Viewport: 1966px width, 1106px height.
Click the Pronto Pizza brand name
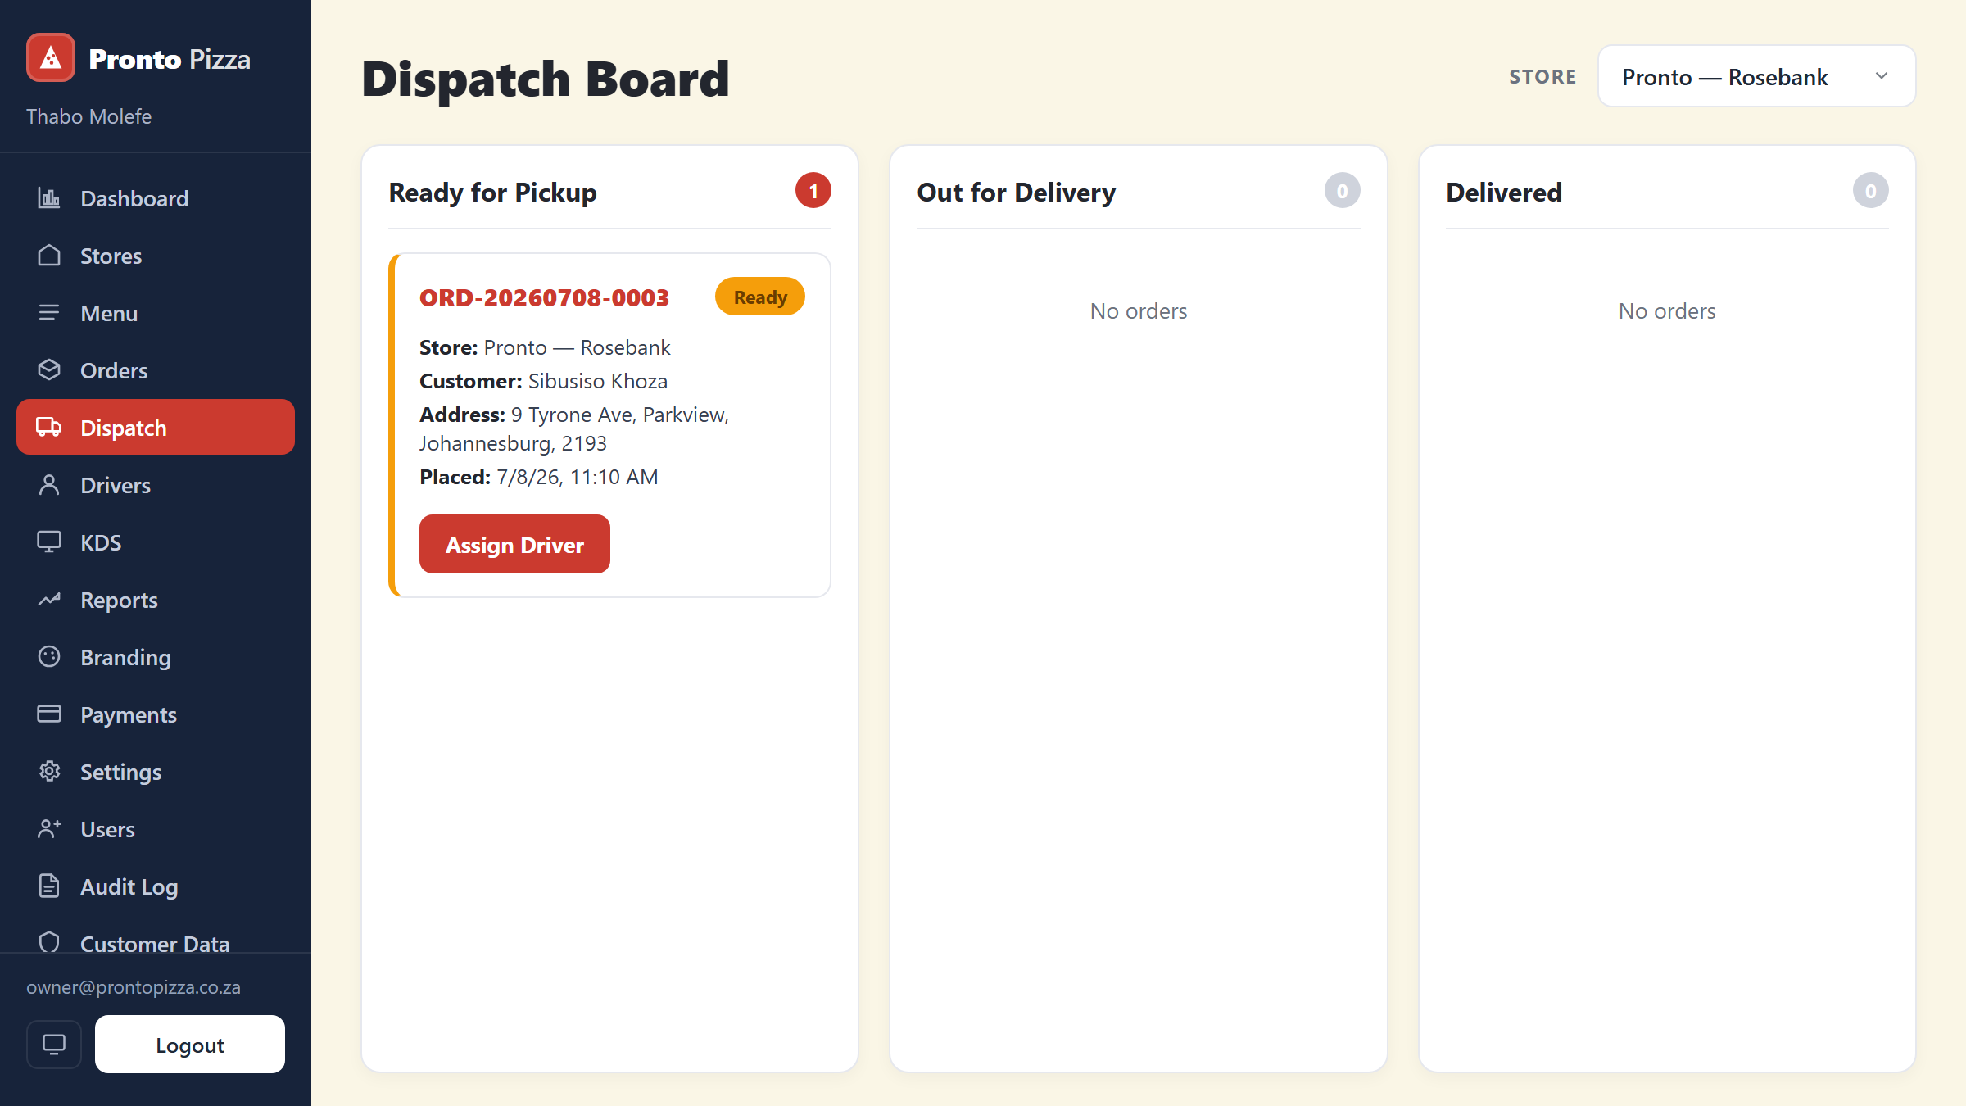[170, 59]
